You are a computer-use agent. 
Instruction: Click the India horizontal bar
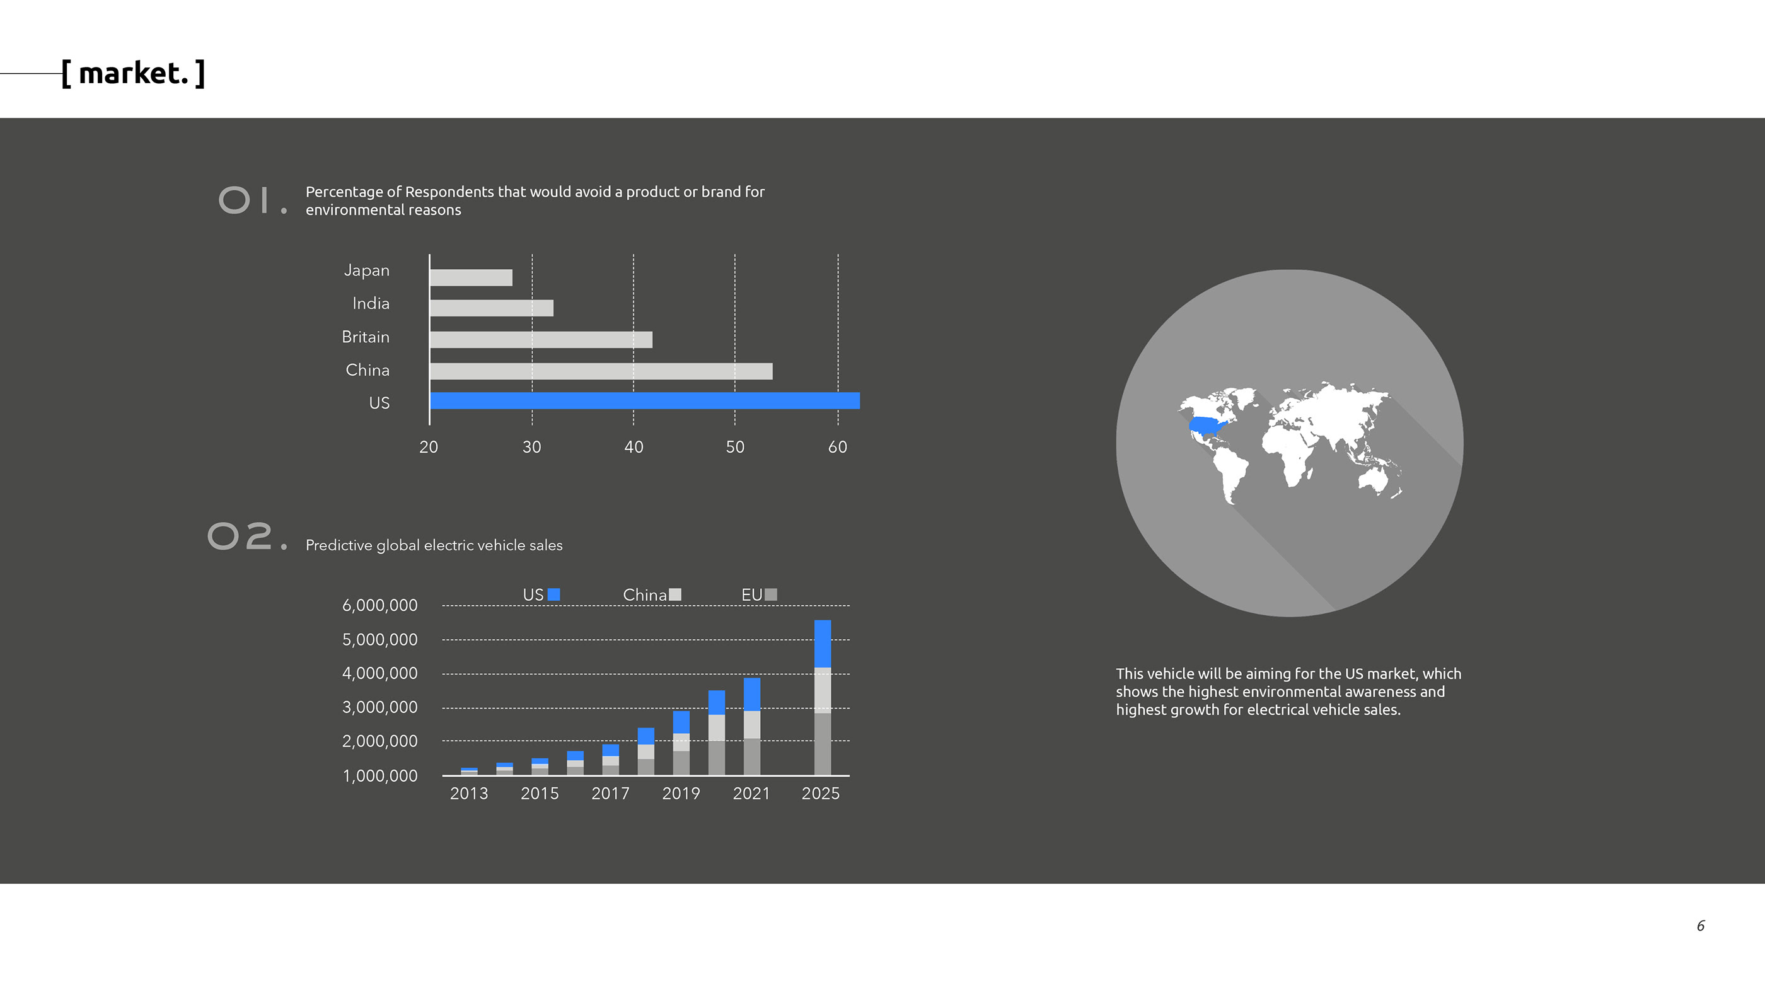[x=491, y=308]
